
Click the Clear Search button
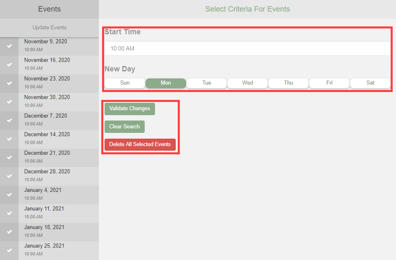pyautogui.click(x=124, y=127)
